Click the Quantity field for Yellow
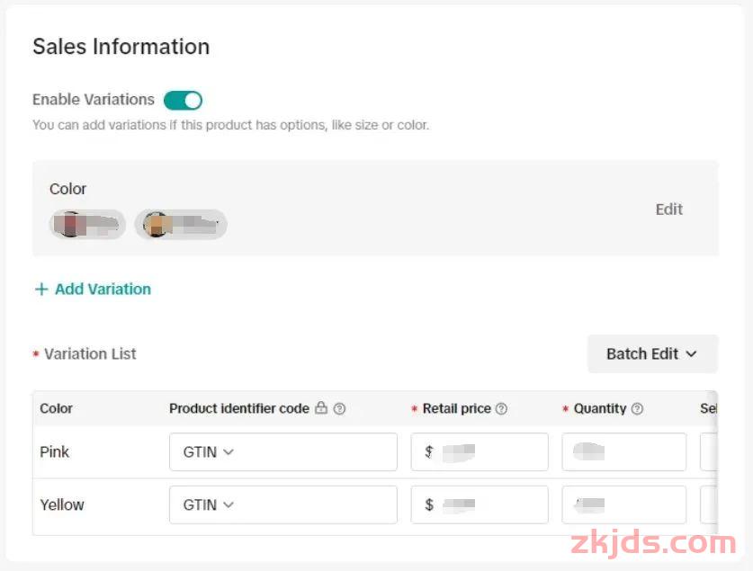Screen dimensions: 753x571 tap(623, 505)
